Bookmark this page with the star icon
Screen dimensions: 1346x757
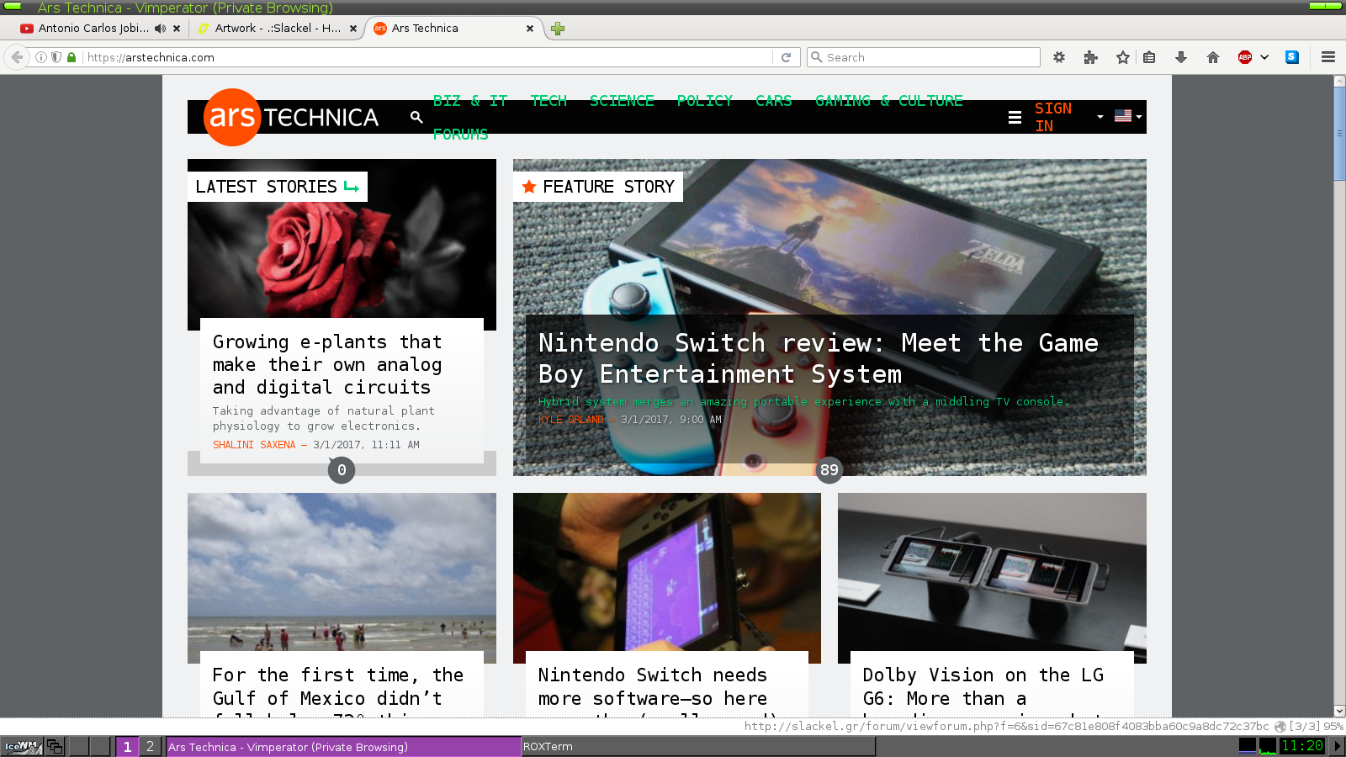tap(1123, 57)
